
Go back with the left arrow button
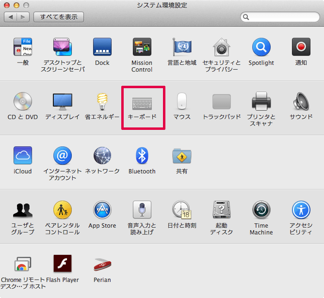10,17
